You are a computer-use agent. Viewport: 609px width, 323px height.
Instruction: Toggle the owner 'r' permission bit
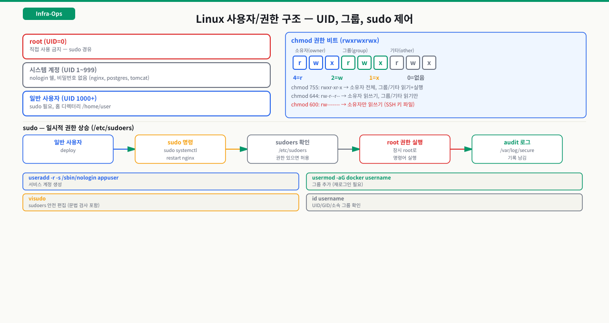300,63
